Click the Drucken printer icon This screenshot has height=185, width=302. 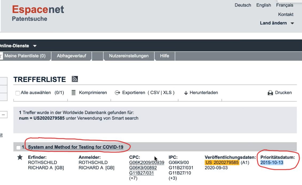(270, 93)
